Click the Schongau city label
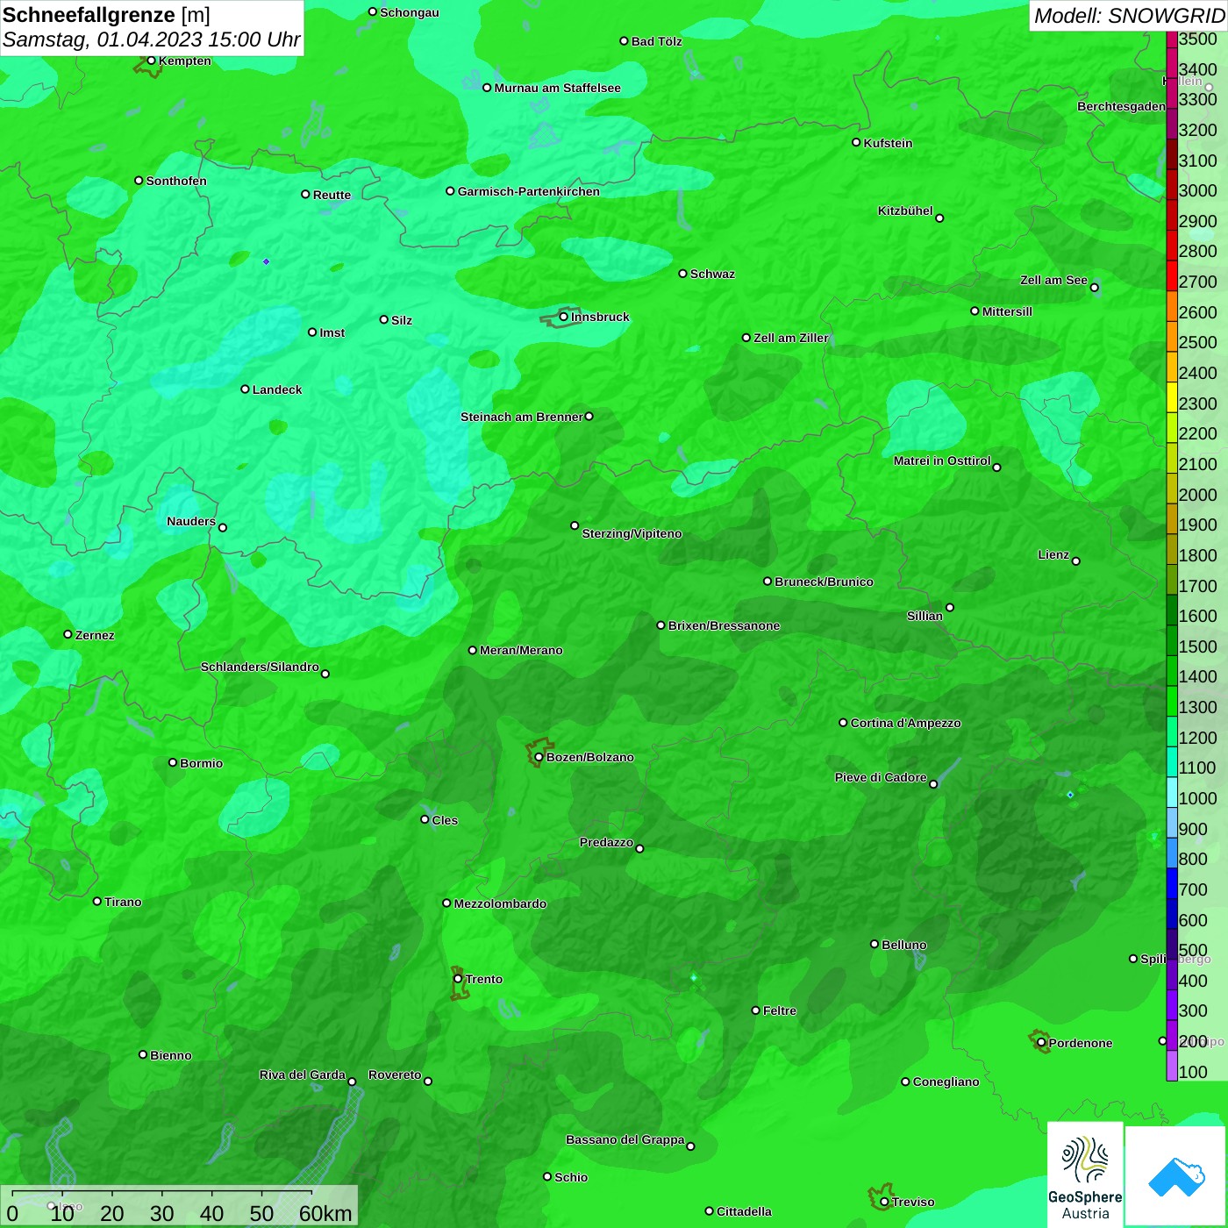 pos(410,12)
